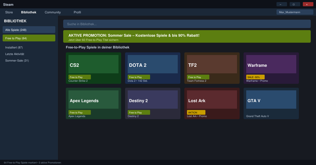316x165 pixels.
Task: Click the status bar promotions text
Action: tap(32, 163)
